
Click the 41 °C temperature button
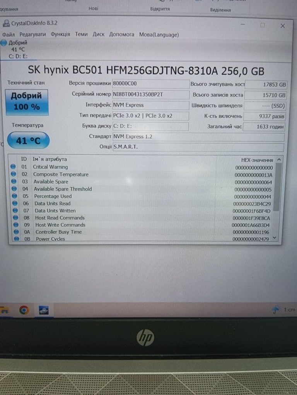coord(28,140)
